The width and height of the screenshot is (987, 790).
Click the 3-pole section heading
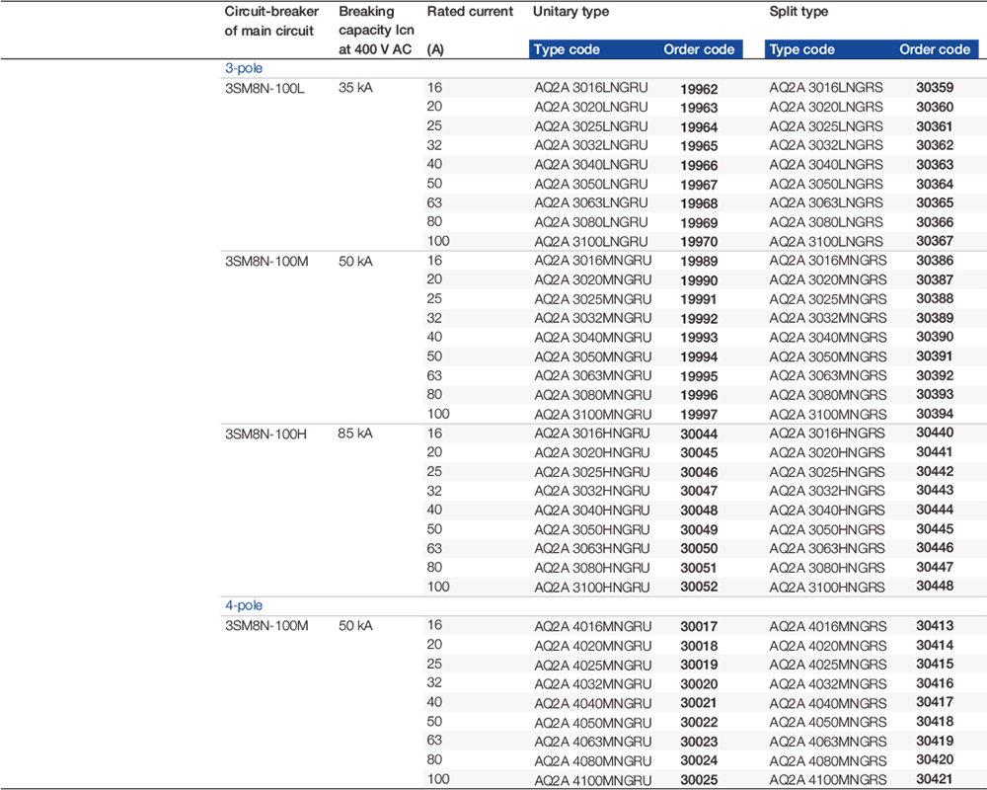tap(244, 68)
